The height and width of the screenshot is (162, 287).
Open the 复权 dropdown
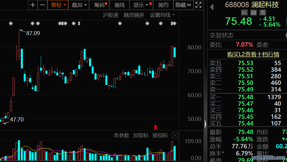tap(58, 5)
